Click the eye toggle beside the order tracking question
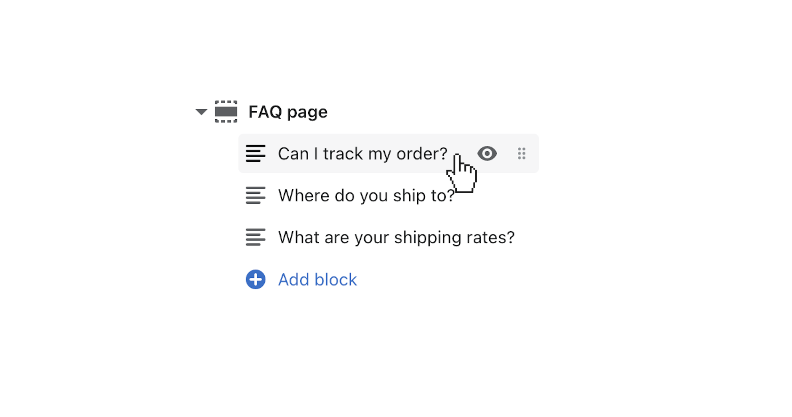This screenshot has height=417, width=792. pyautogui.click(x=487, y=154)
